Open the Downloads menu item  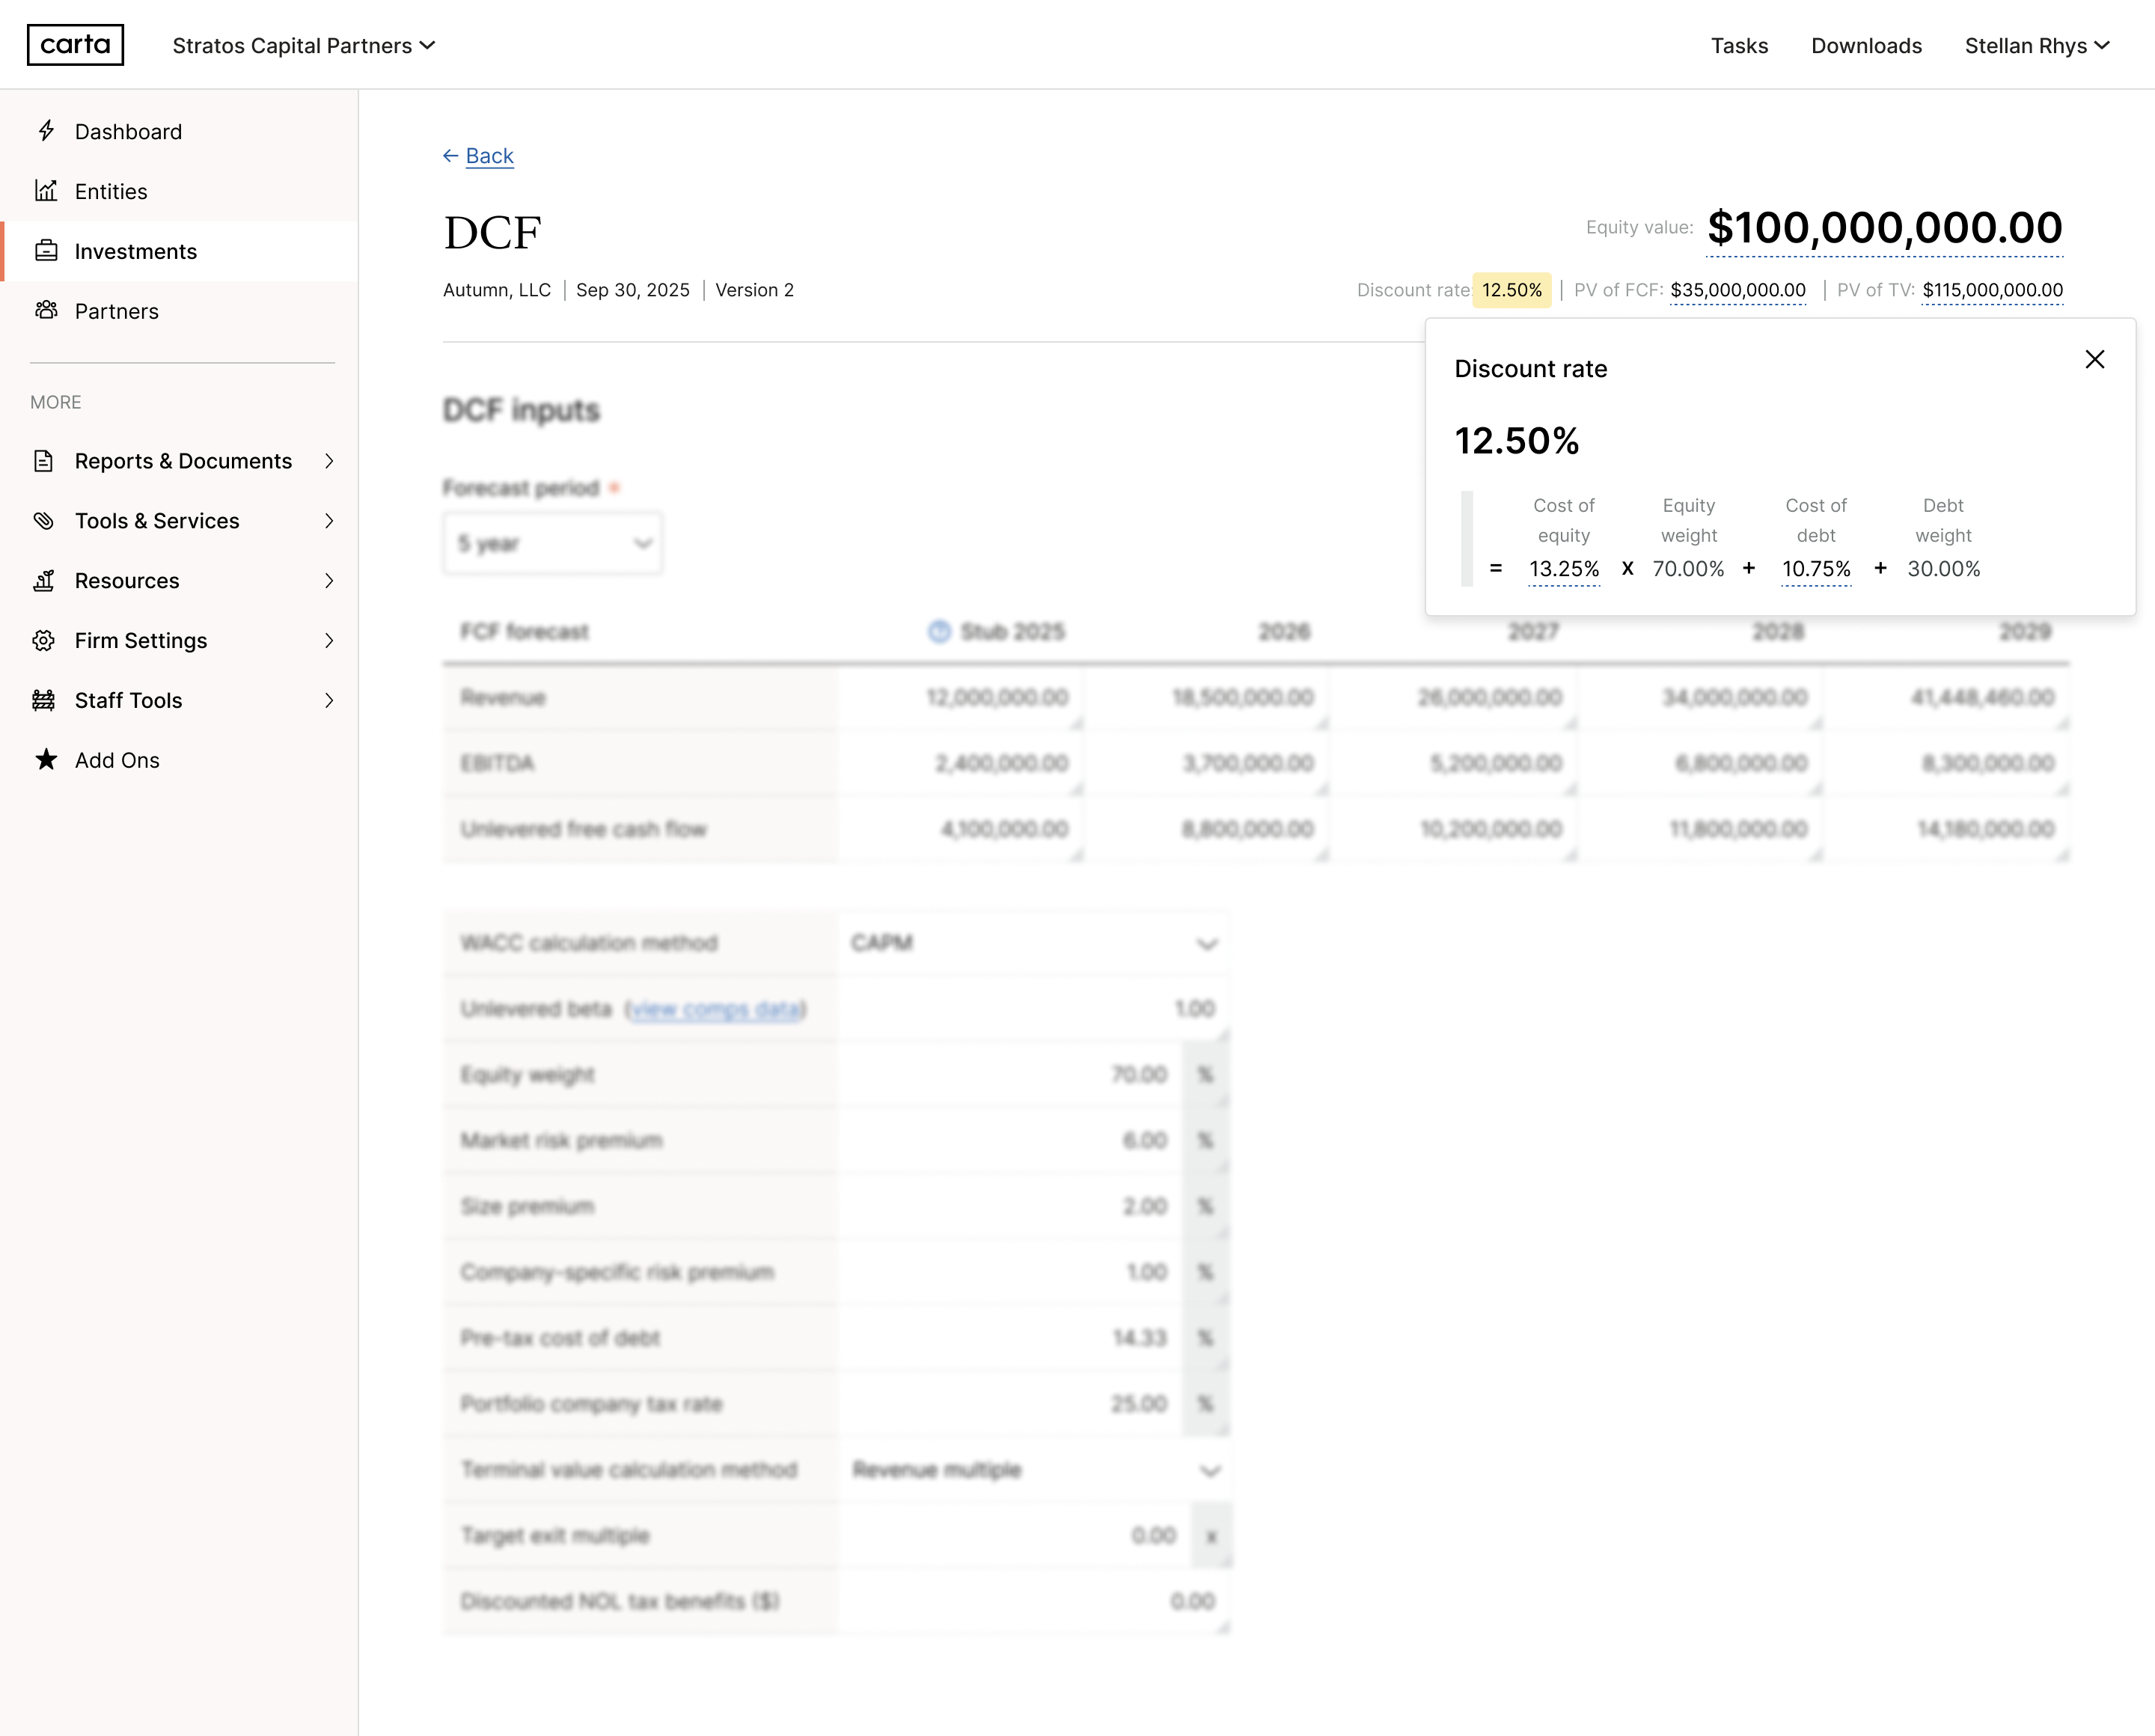pyautogui.click(x=1866, y=45)
